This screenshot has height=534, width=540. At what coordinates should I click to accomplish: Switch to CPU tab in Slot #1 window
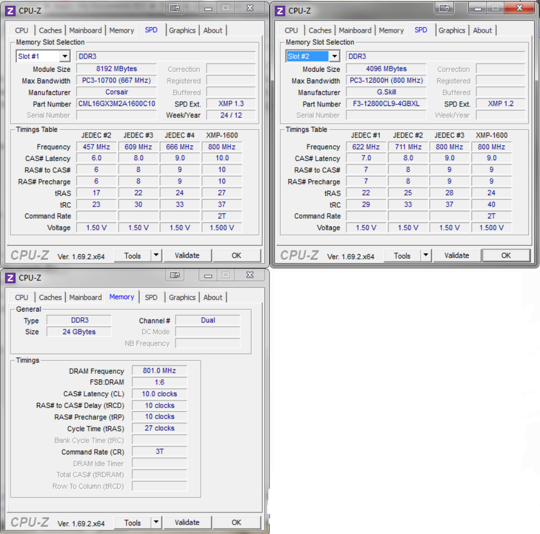coord(22,30)
